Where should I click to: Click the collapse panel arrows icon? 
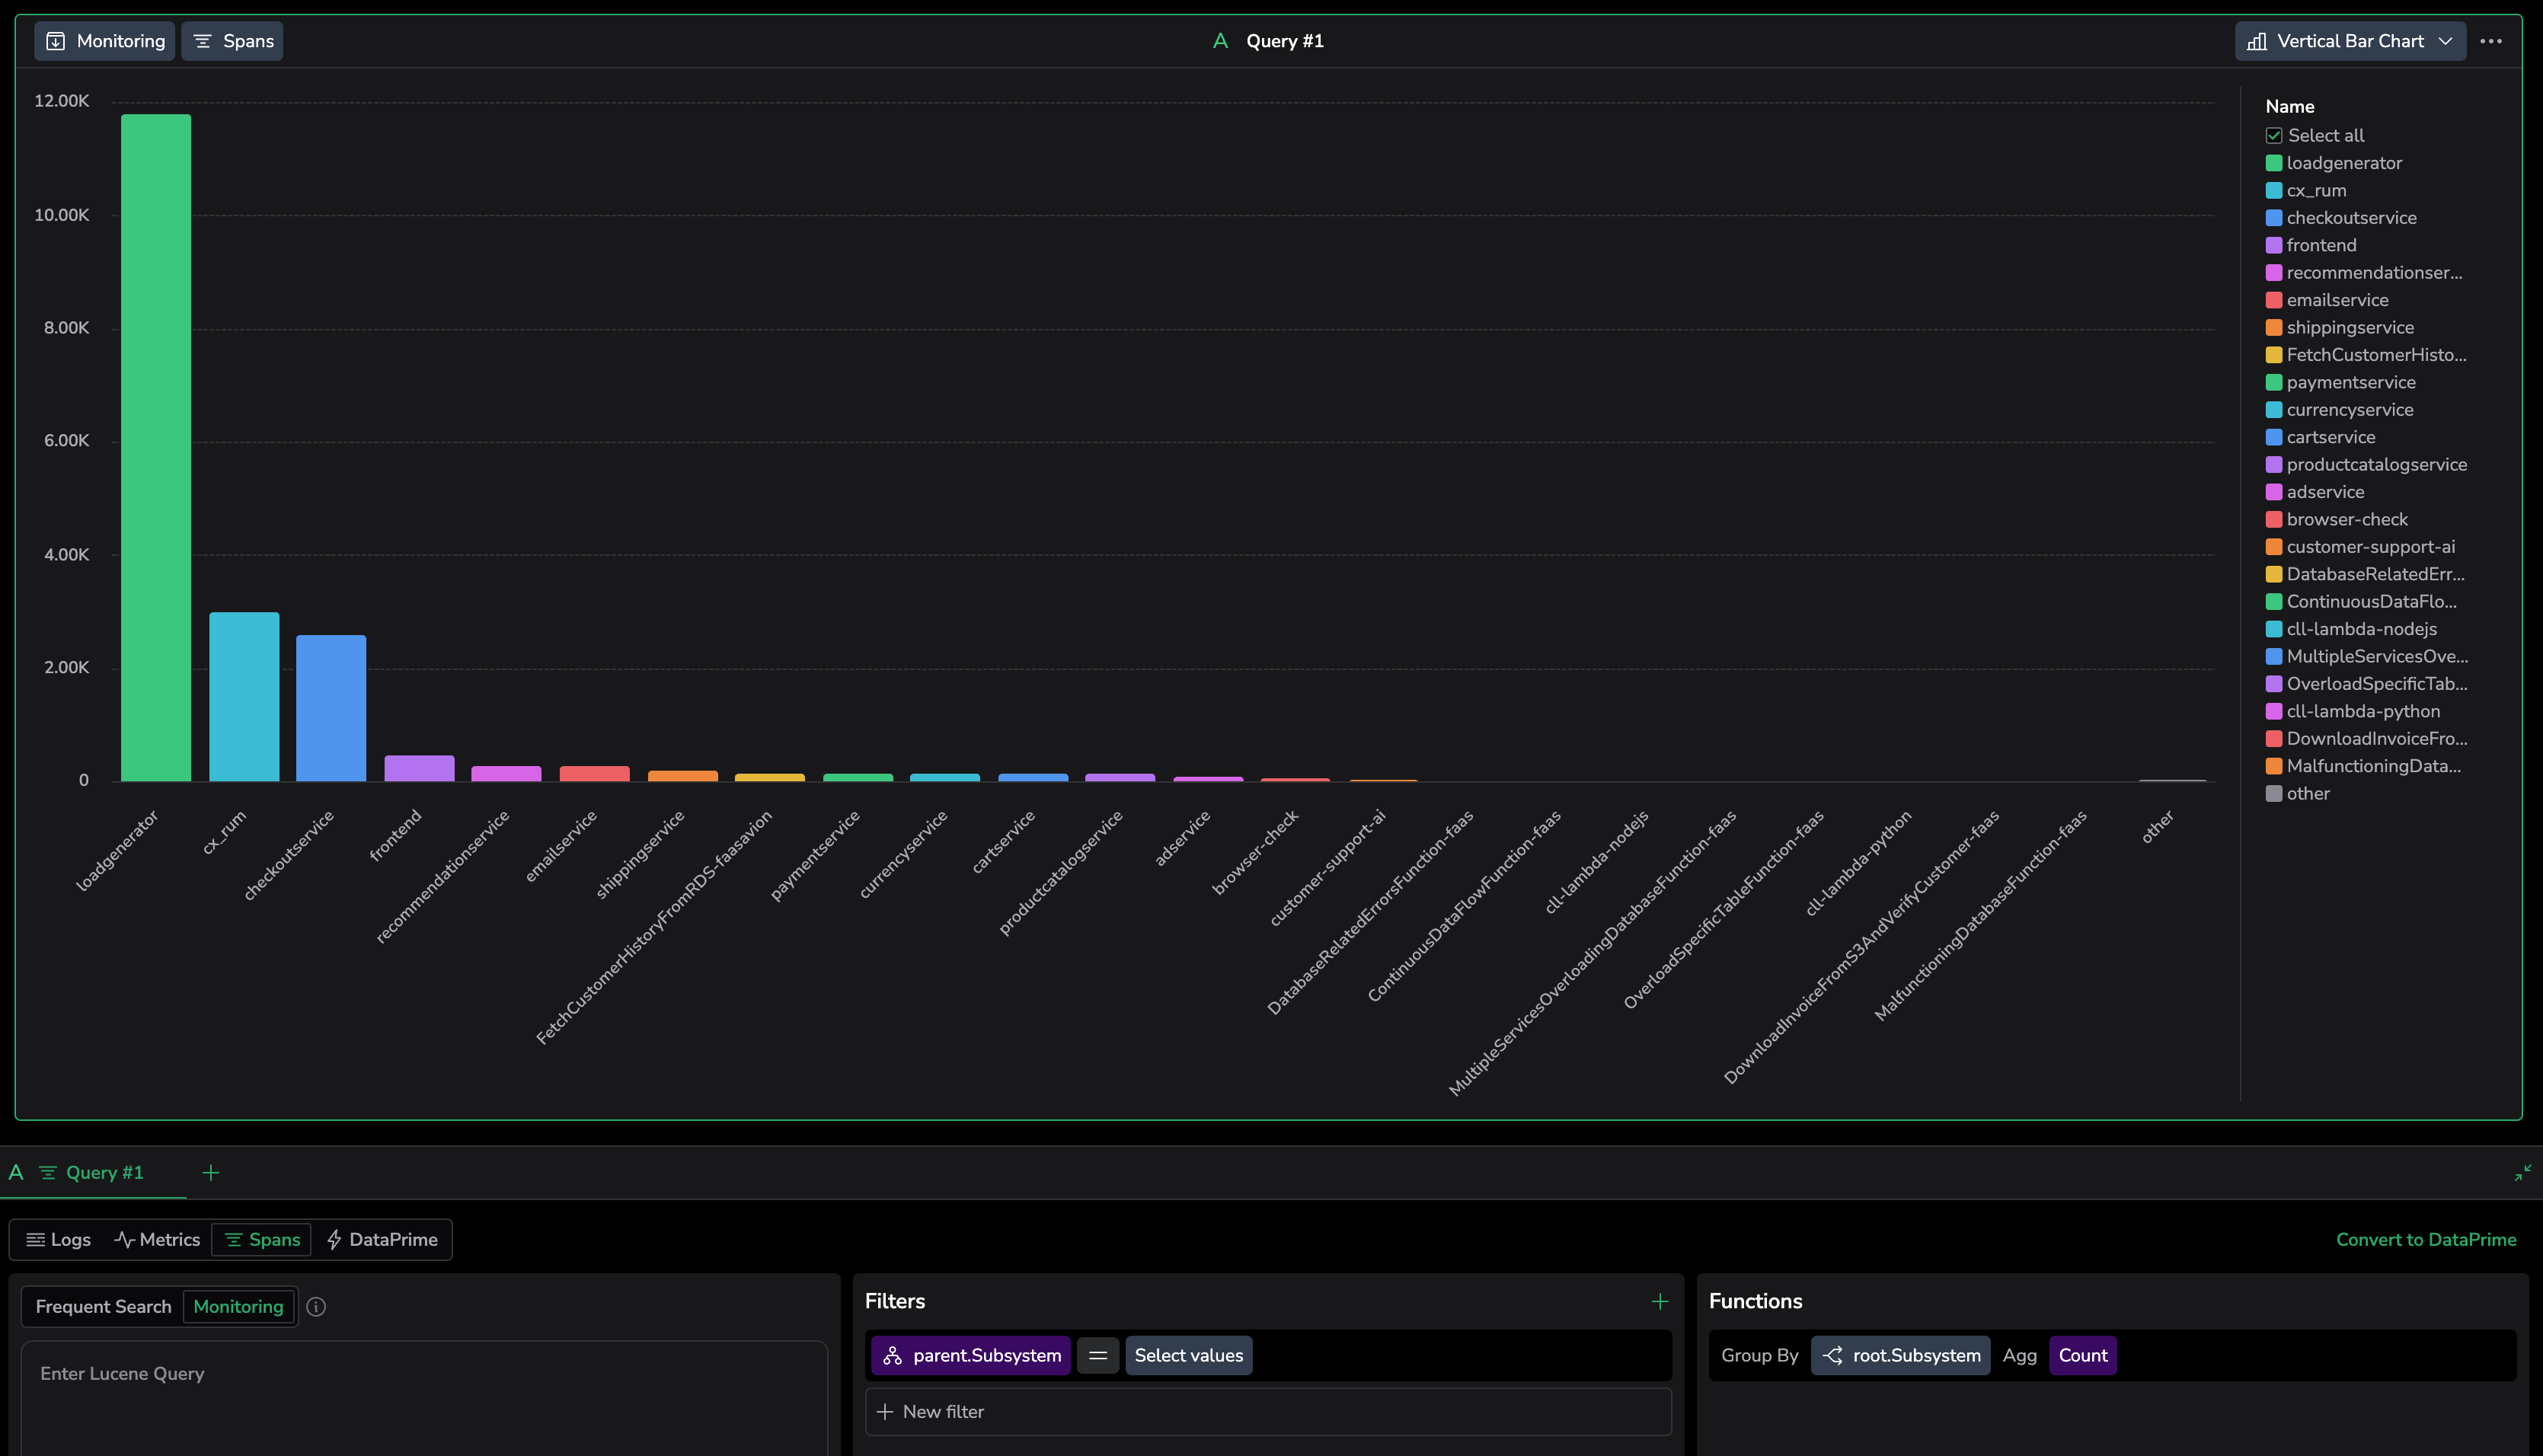[2522, 1173]
